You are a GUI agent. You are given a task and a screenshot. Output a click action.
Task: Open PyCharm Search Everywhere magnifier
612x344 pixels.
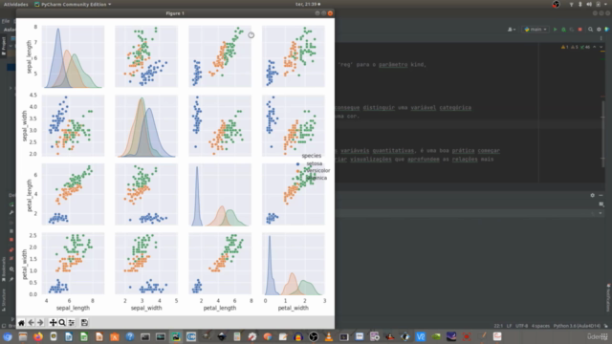point(591,30)
